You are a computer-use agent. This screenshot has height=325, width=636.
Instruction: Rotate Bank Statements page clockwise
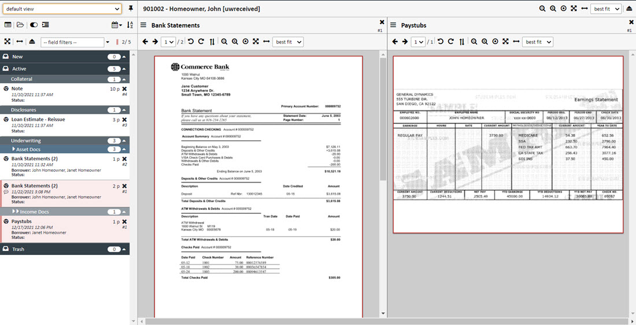(201, 42)
